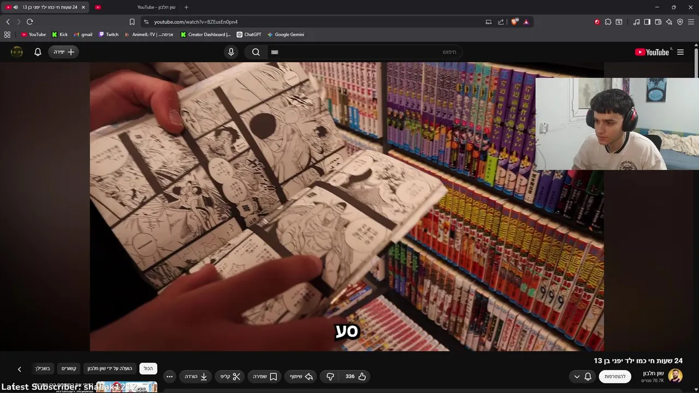Viewport: 699px width, 393px height.
Task: Click the יצירה create button
Action: 64,52
